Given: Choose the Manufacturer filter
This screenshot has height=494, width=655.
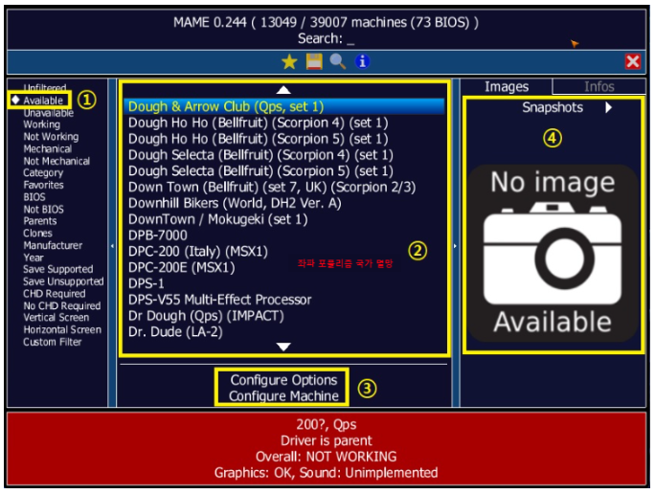Looking at the screenshot, I should click(x=53, y=245).
